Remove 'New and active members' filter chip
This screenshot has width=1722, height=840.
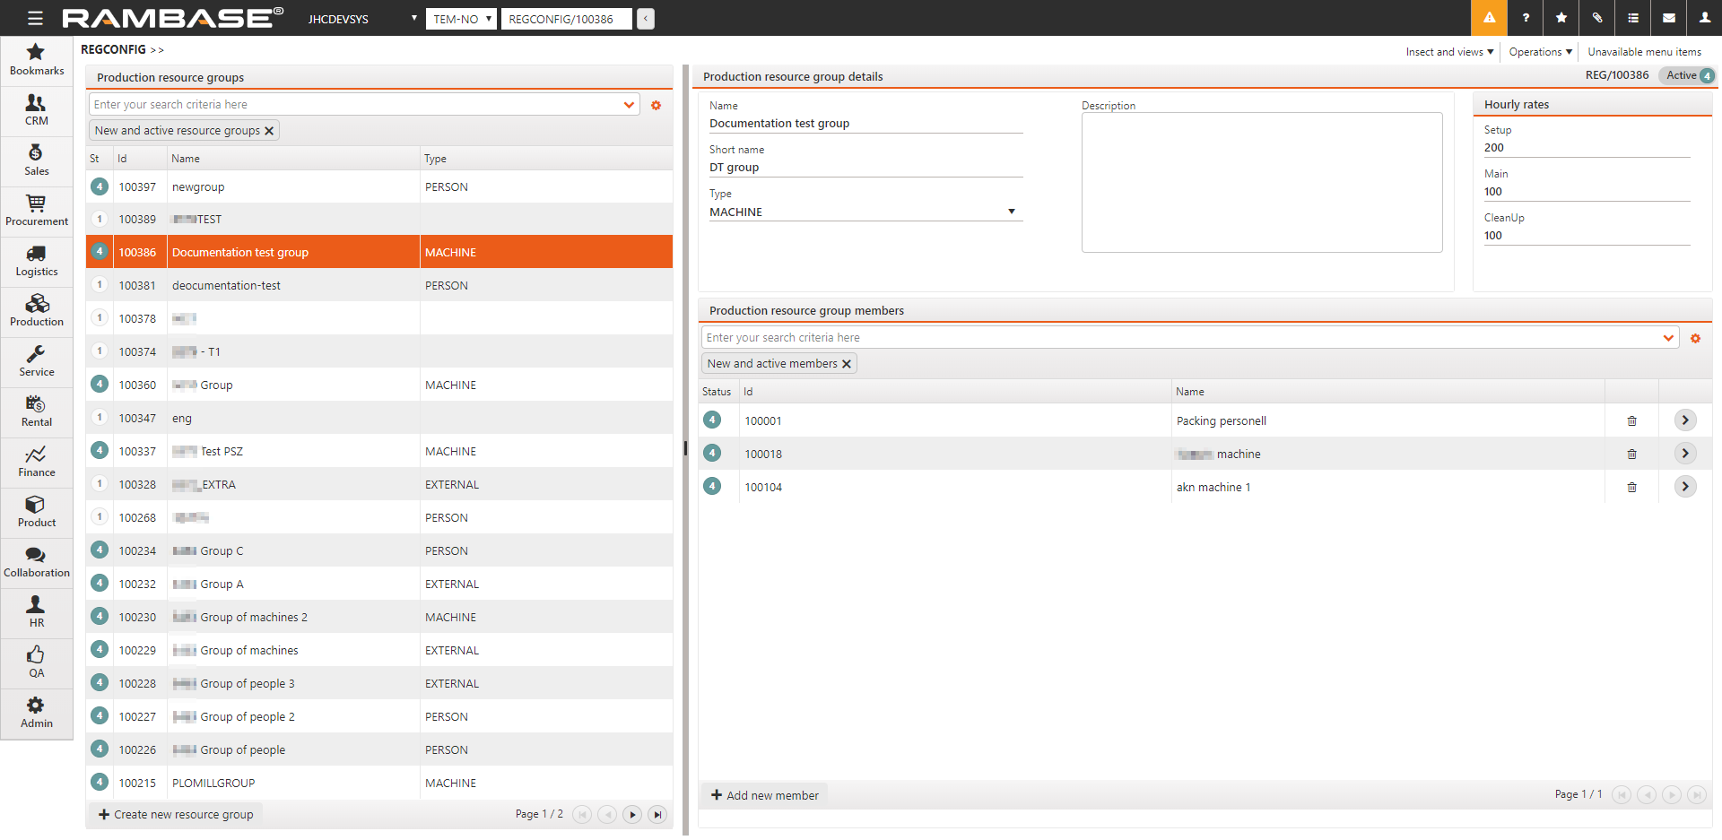847,364
